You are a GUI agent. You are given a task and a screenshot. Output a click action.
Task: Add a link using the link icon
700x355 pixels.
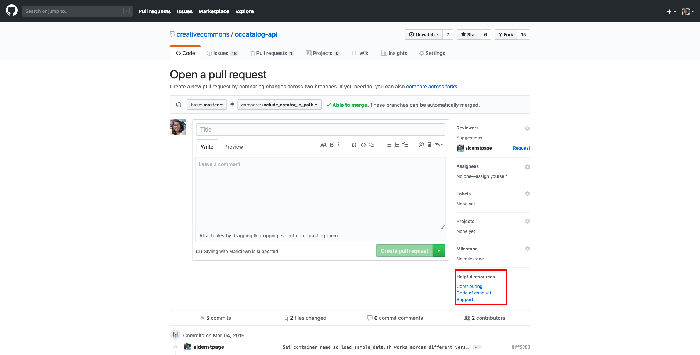point(371,145)
